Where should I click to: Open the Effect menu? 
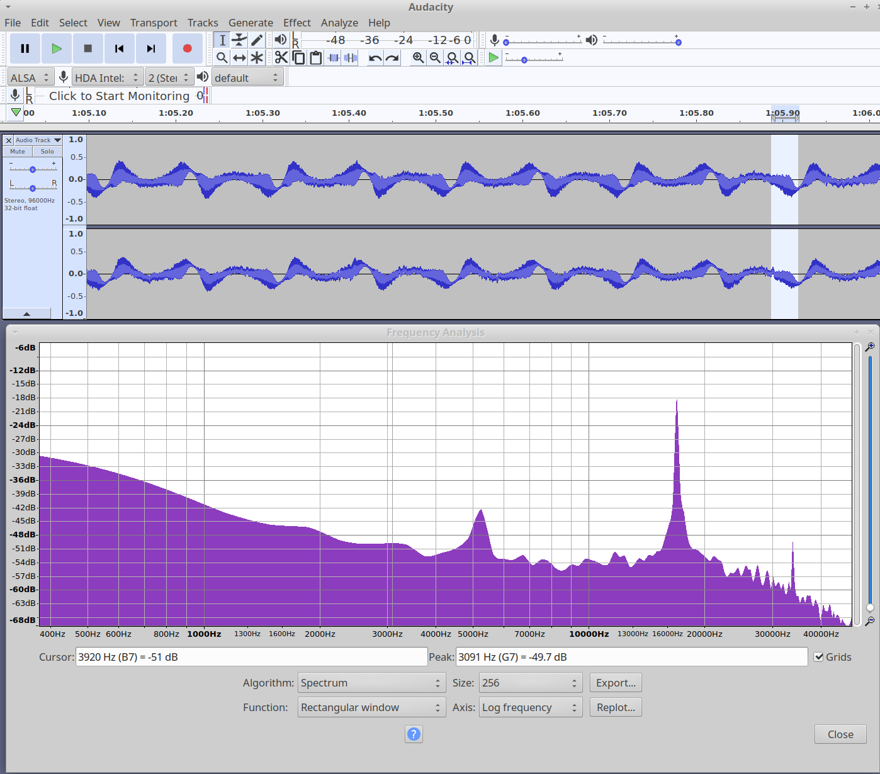(x=296, y=23)
